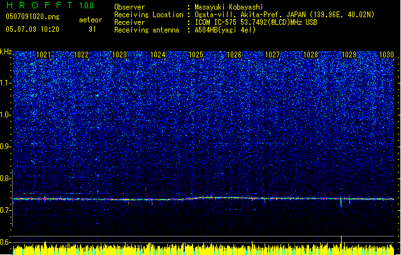
Task: Click the 0.8 kHz frequency axis label
Action: 5,178
